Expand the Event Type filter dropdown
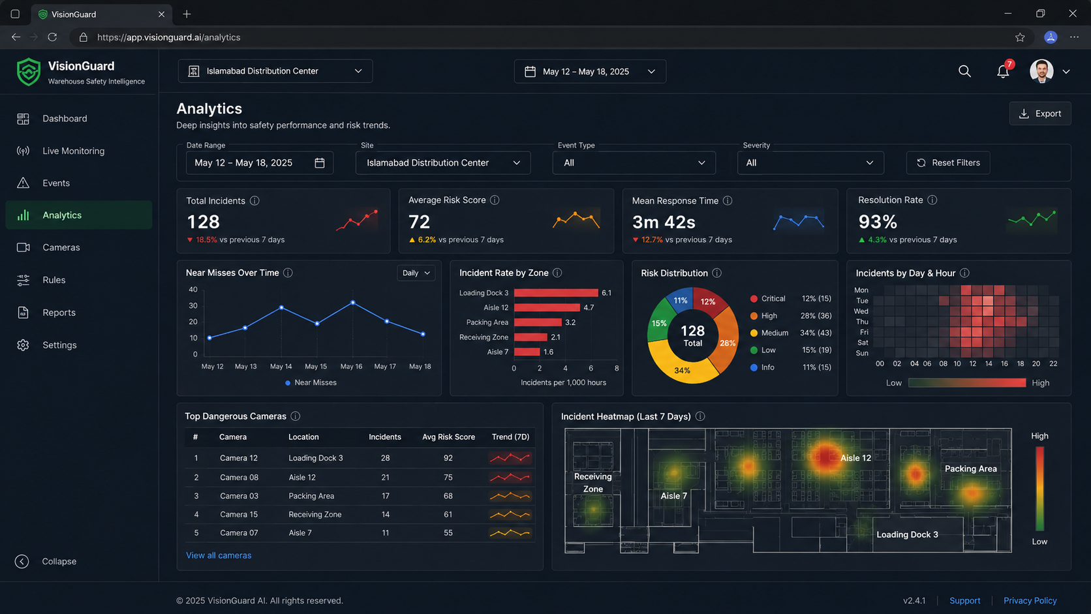1091x614 pixels. tap(634, 162)
